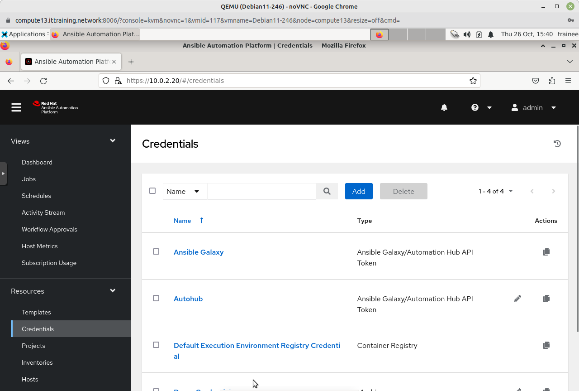The width and height of the screenshot is (579, 391).
Task: Open the Autohub credential link
Action: (x=188, y=299)
